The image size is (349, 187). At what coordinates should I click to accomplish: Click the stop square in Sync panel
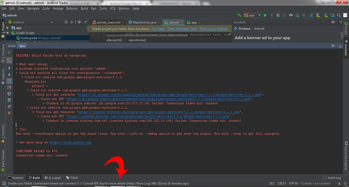tap(9, 52)
